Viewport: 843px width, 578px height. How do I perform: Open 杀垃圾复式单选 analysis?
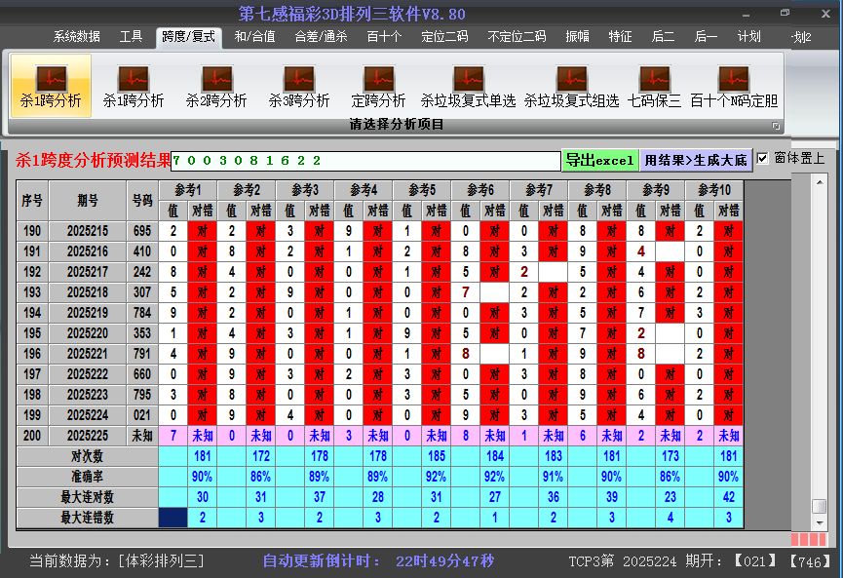point(468,86)
